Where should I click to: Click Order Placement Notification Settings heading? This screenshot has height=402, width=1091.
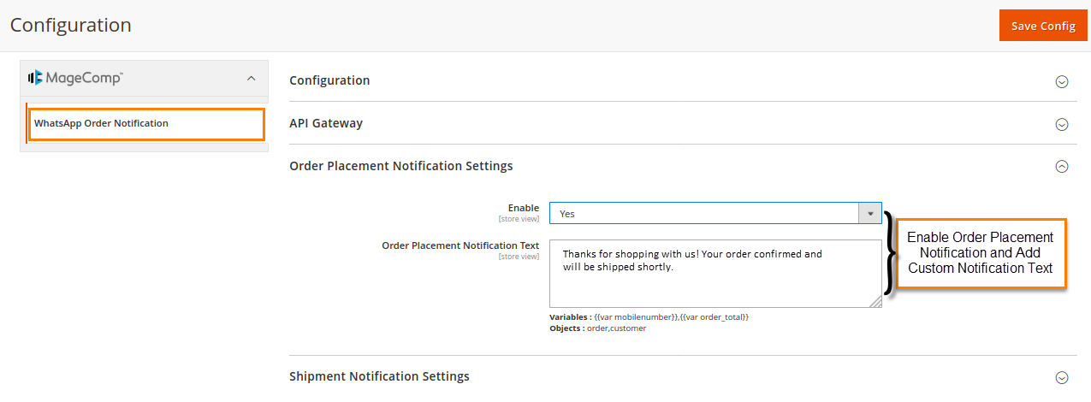tap(401, 166)
